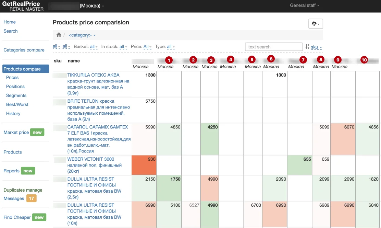381x228 pixels.
Task: Expand the <category> breadcrumb dropdown
Action: click(x=82, y=35)
